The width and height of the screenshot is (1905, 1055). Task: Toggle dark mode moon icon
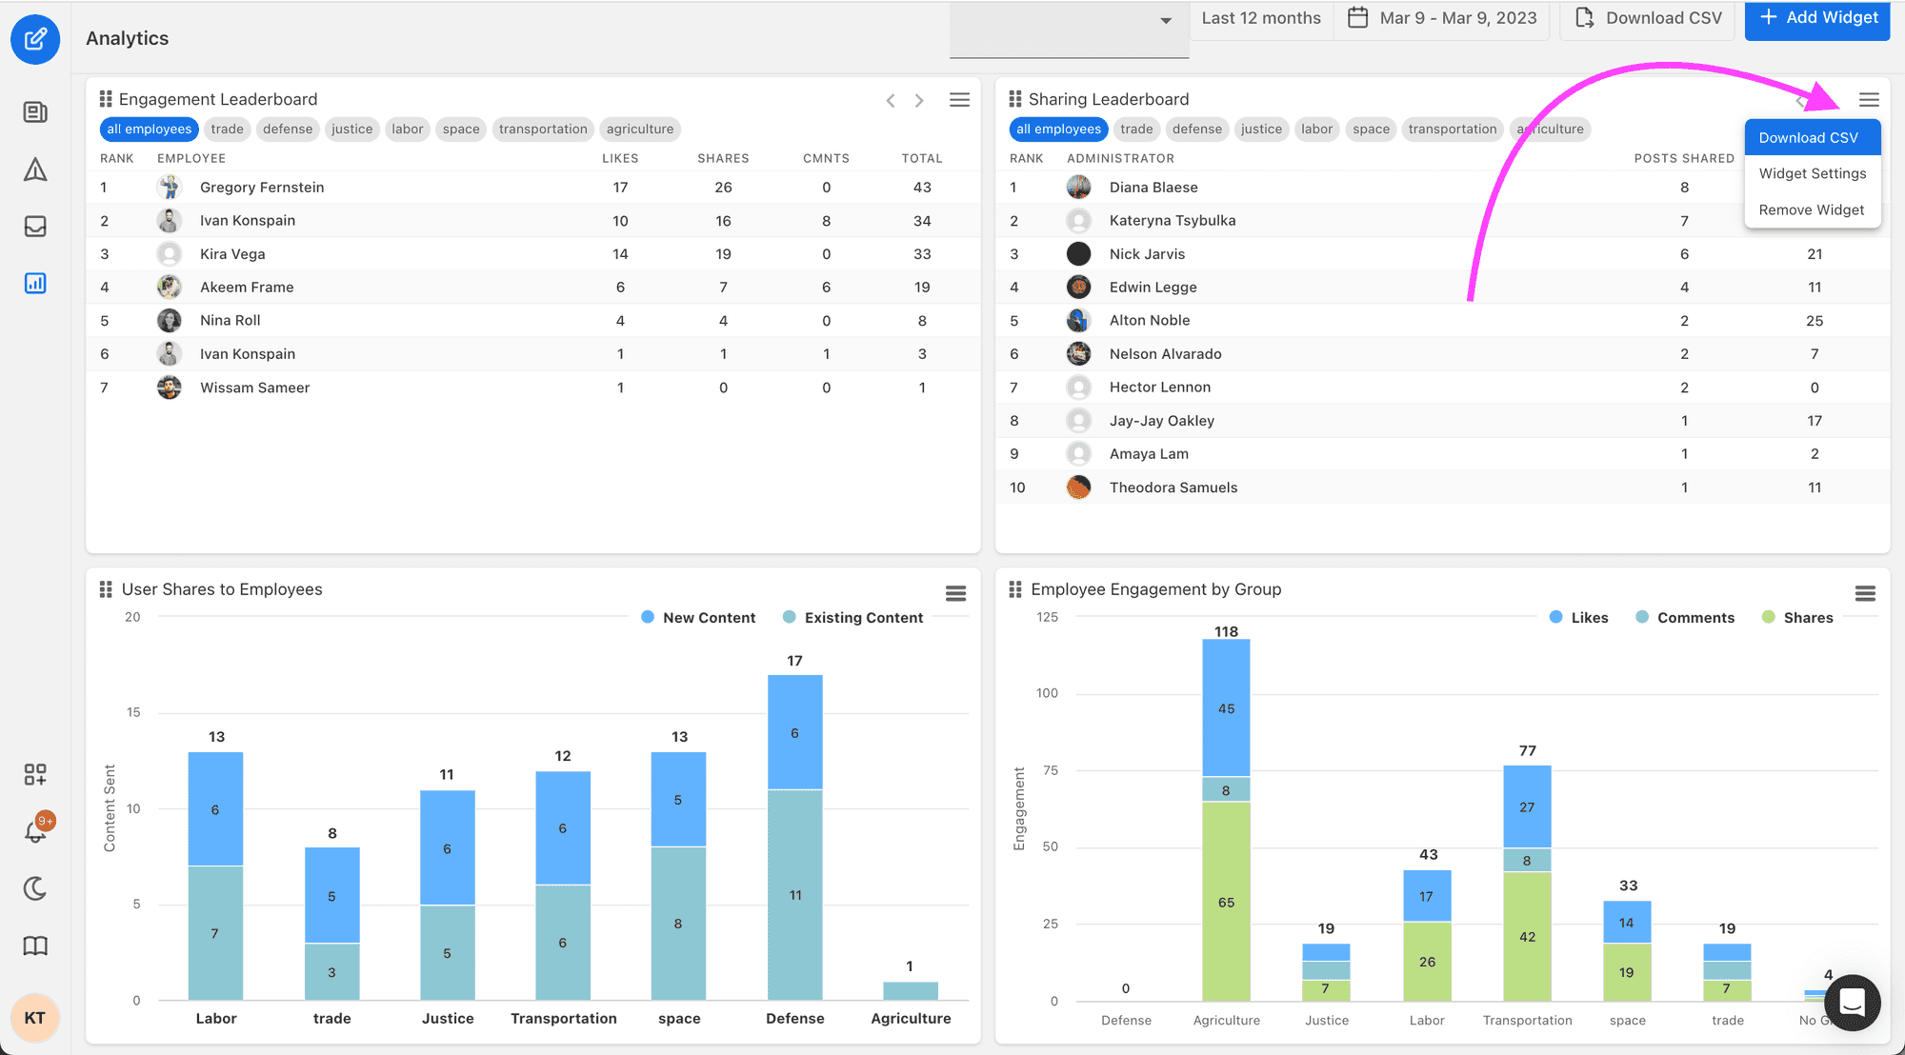pos(35,888)
